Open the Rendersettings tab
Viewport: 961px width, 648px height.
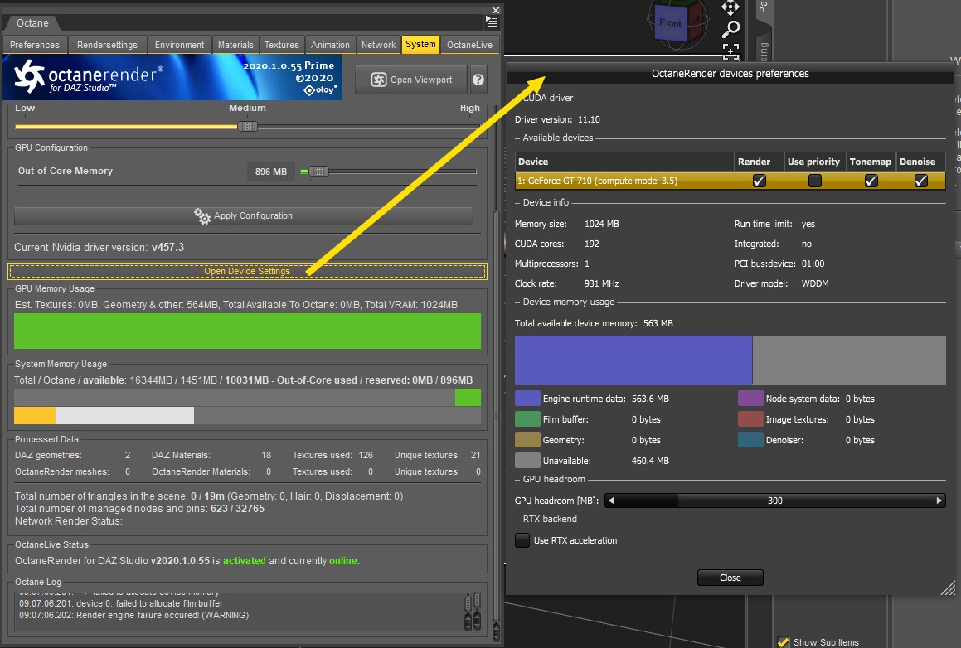[x=107, y=45]
